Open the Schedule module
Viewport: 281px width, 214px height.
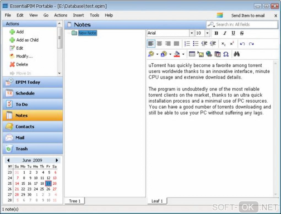[x=33, y=93]
